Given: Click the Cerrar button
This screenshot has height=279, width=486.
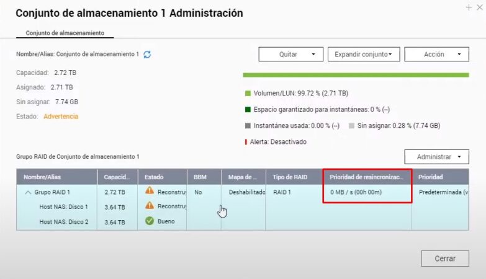Looking at the screenshot, I should (445, 259).
